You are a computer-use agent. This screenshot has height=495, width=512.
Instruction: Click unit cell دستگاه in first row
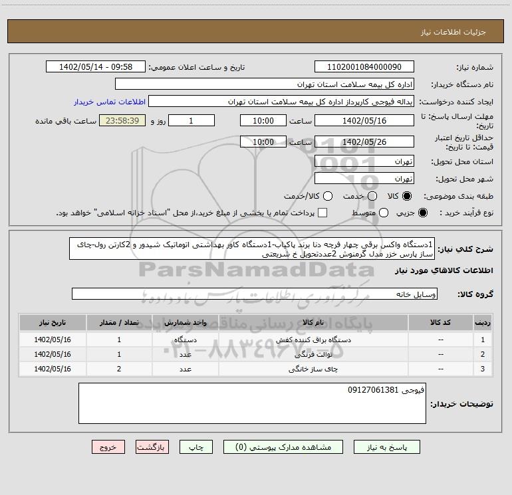point(185,340)
